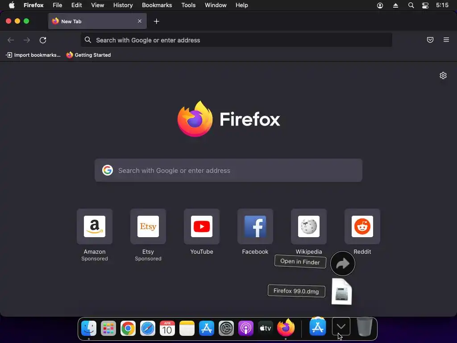Open the Tools menu
This screenshot has width=457, height=343.
(189, 5)
